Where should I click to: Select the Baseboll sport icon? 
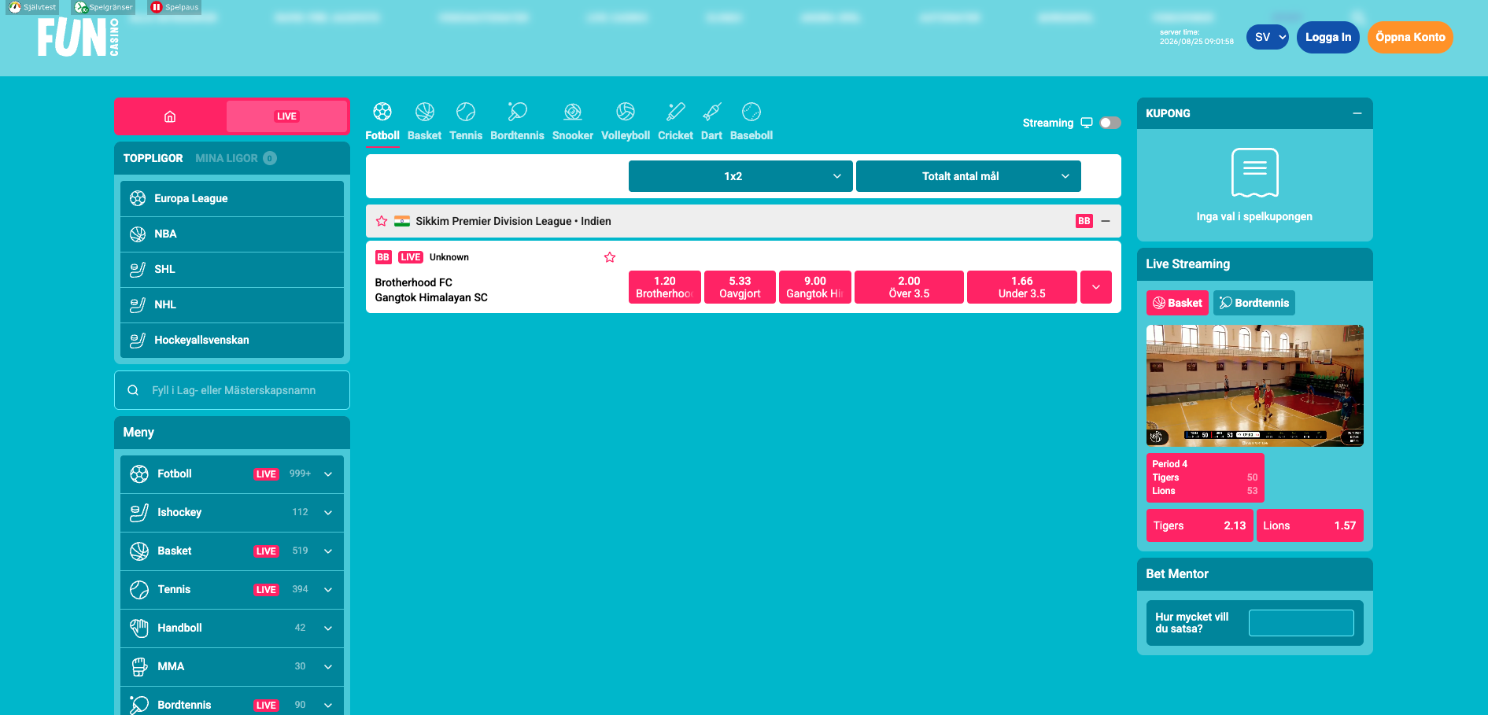pos(751,121)
